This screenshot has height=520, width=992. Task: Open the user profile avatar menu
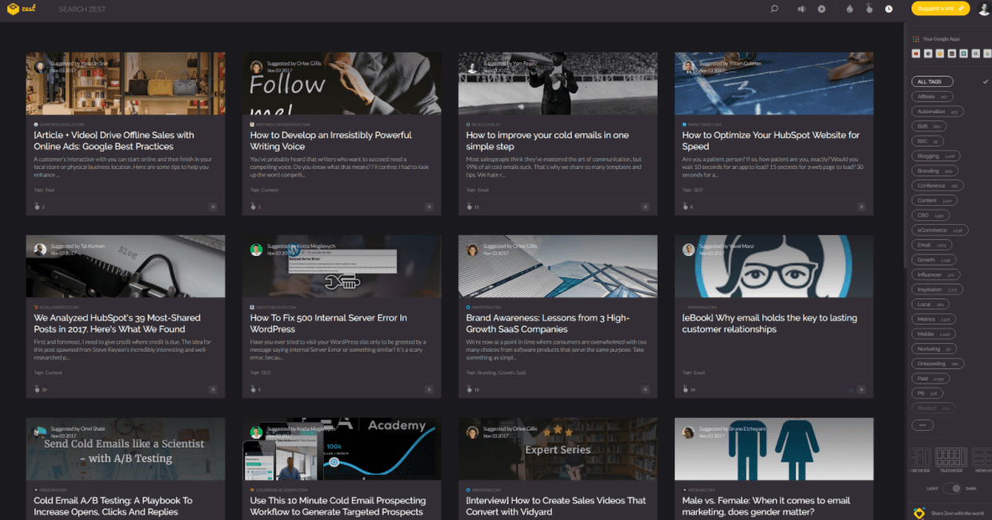point(983,9)
